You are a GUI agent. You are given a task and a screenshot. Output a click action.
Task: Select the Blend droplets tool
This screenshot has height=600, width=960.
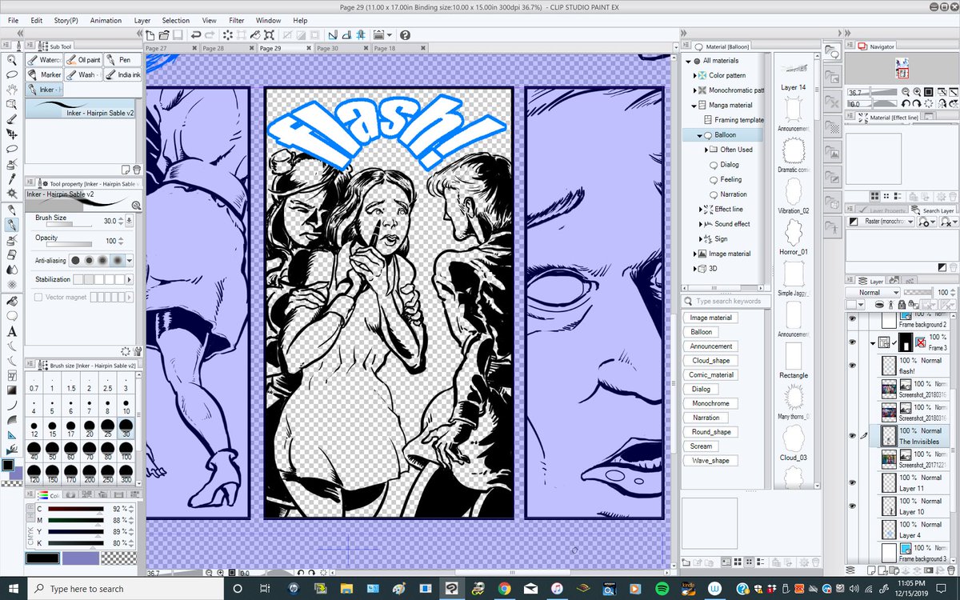tap(12, 269)
